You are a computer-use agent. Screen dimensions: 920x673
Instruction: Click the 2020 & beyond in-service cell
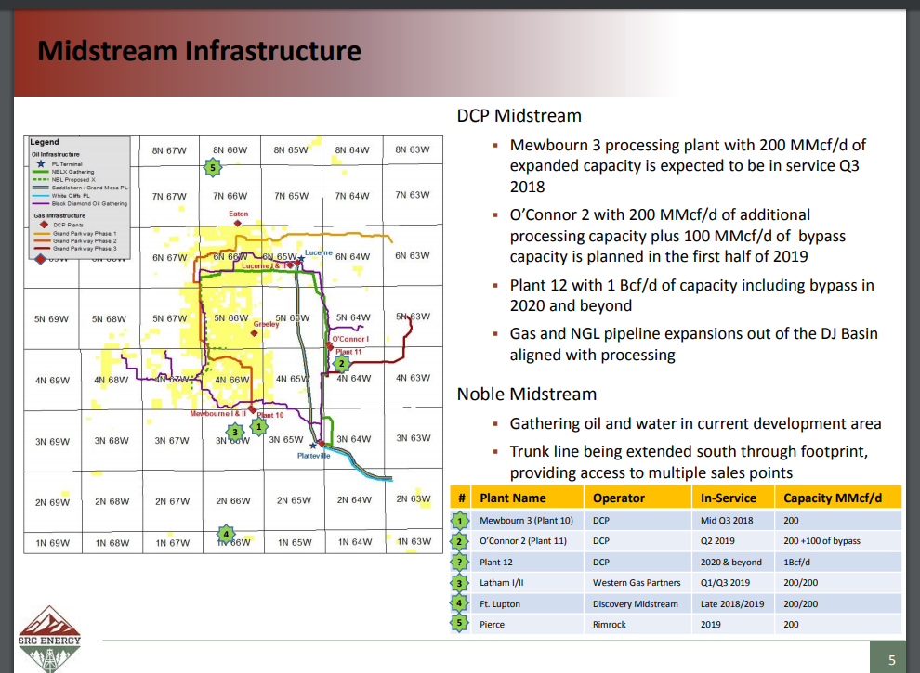click(731, 563)
